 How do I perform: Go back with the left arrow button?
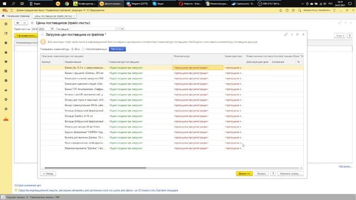coord(18,23)
